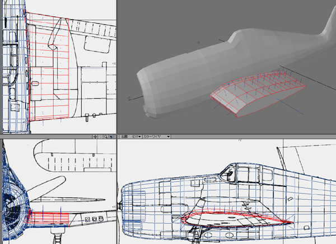Activate the magnifier zoom icon

(x=106, y=136)
